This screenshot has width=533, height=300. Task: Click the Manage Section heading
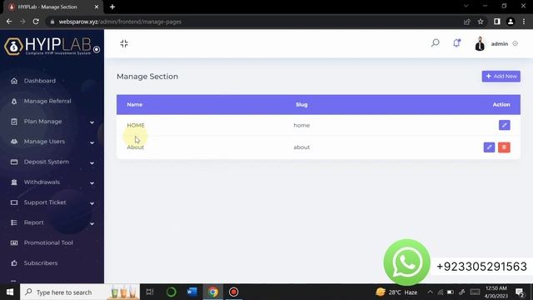tap(147, 77)
